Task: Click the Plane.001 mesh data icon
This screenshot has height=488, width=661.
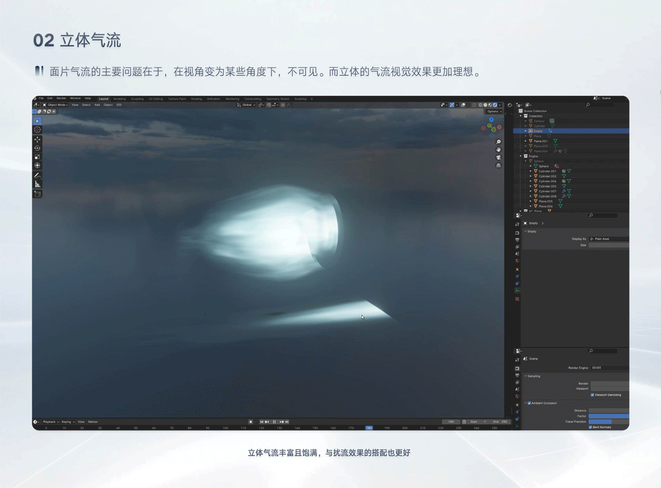Action: point(555,141)
